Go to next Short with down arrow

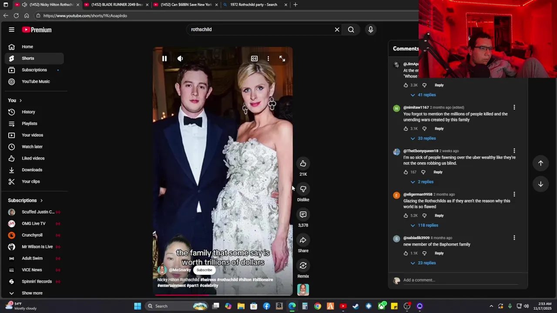point(540,184)
